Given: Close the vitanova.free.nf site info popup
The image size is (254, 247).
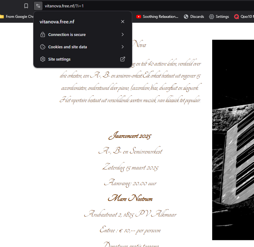Looking at the screenshot, I should coord(123,22).
